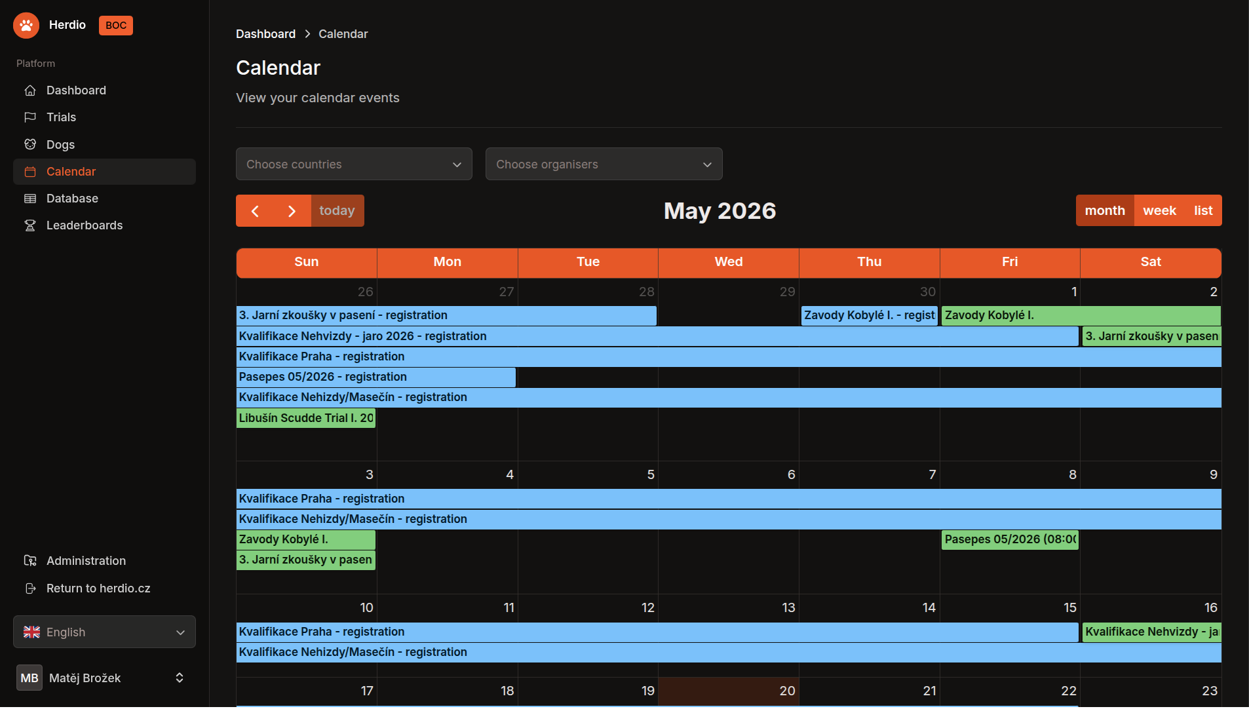The height and width of the screenshot is (711, 1249).
Task: Go to previous month with left arrow
Action: pos(255,211)
